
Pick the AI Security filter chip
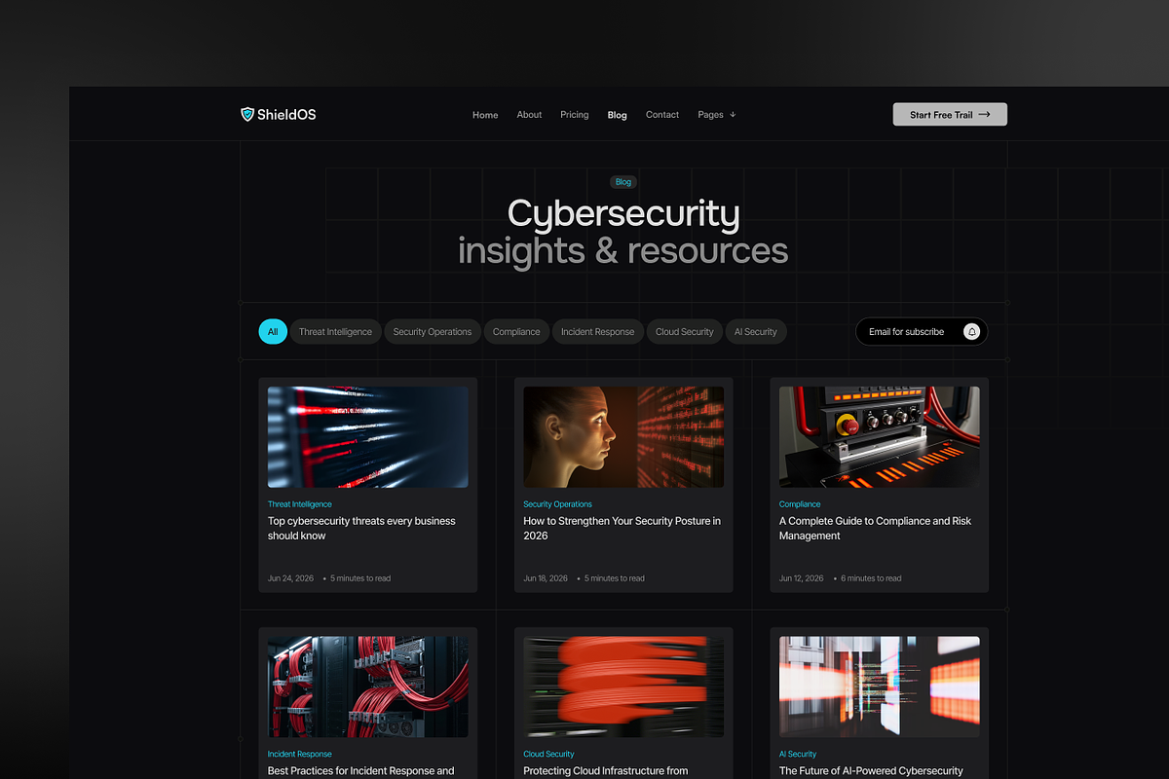click(x=756, y=331)
